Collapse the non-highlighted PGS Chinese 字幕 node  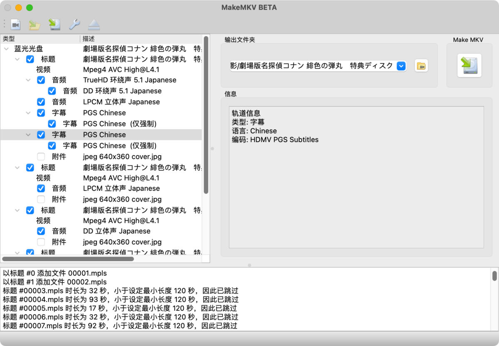28,113
